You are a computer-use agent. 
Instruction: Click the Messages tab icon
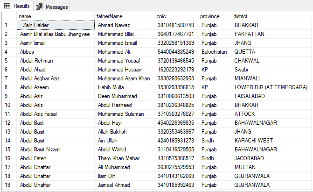coord(39,7)
